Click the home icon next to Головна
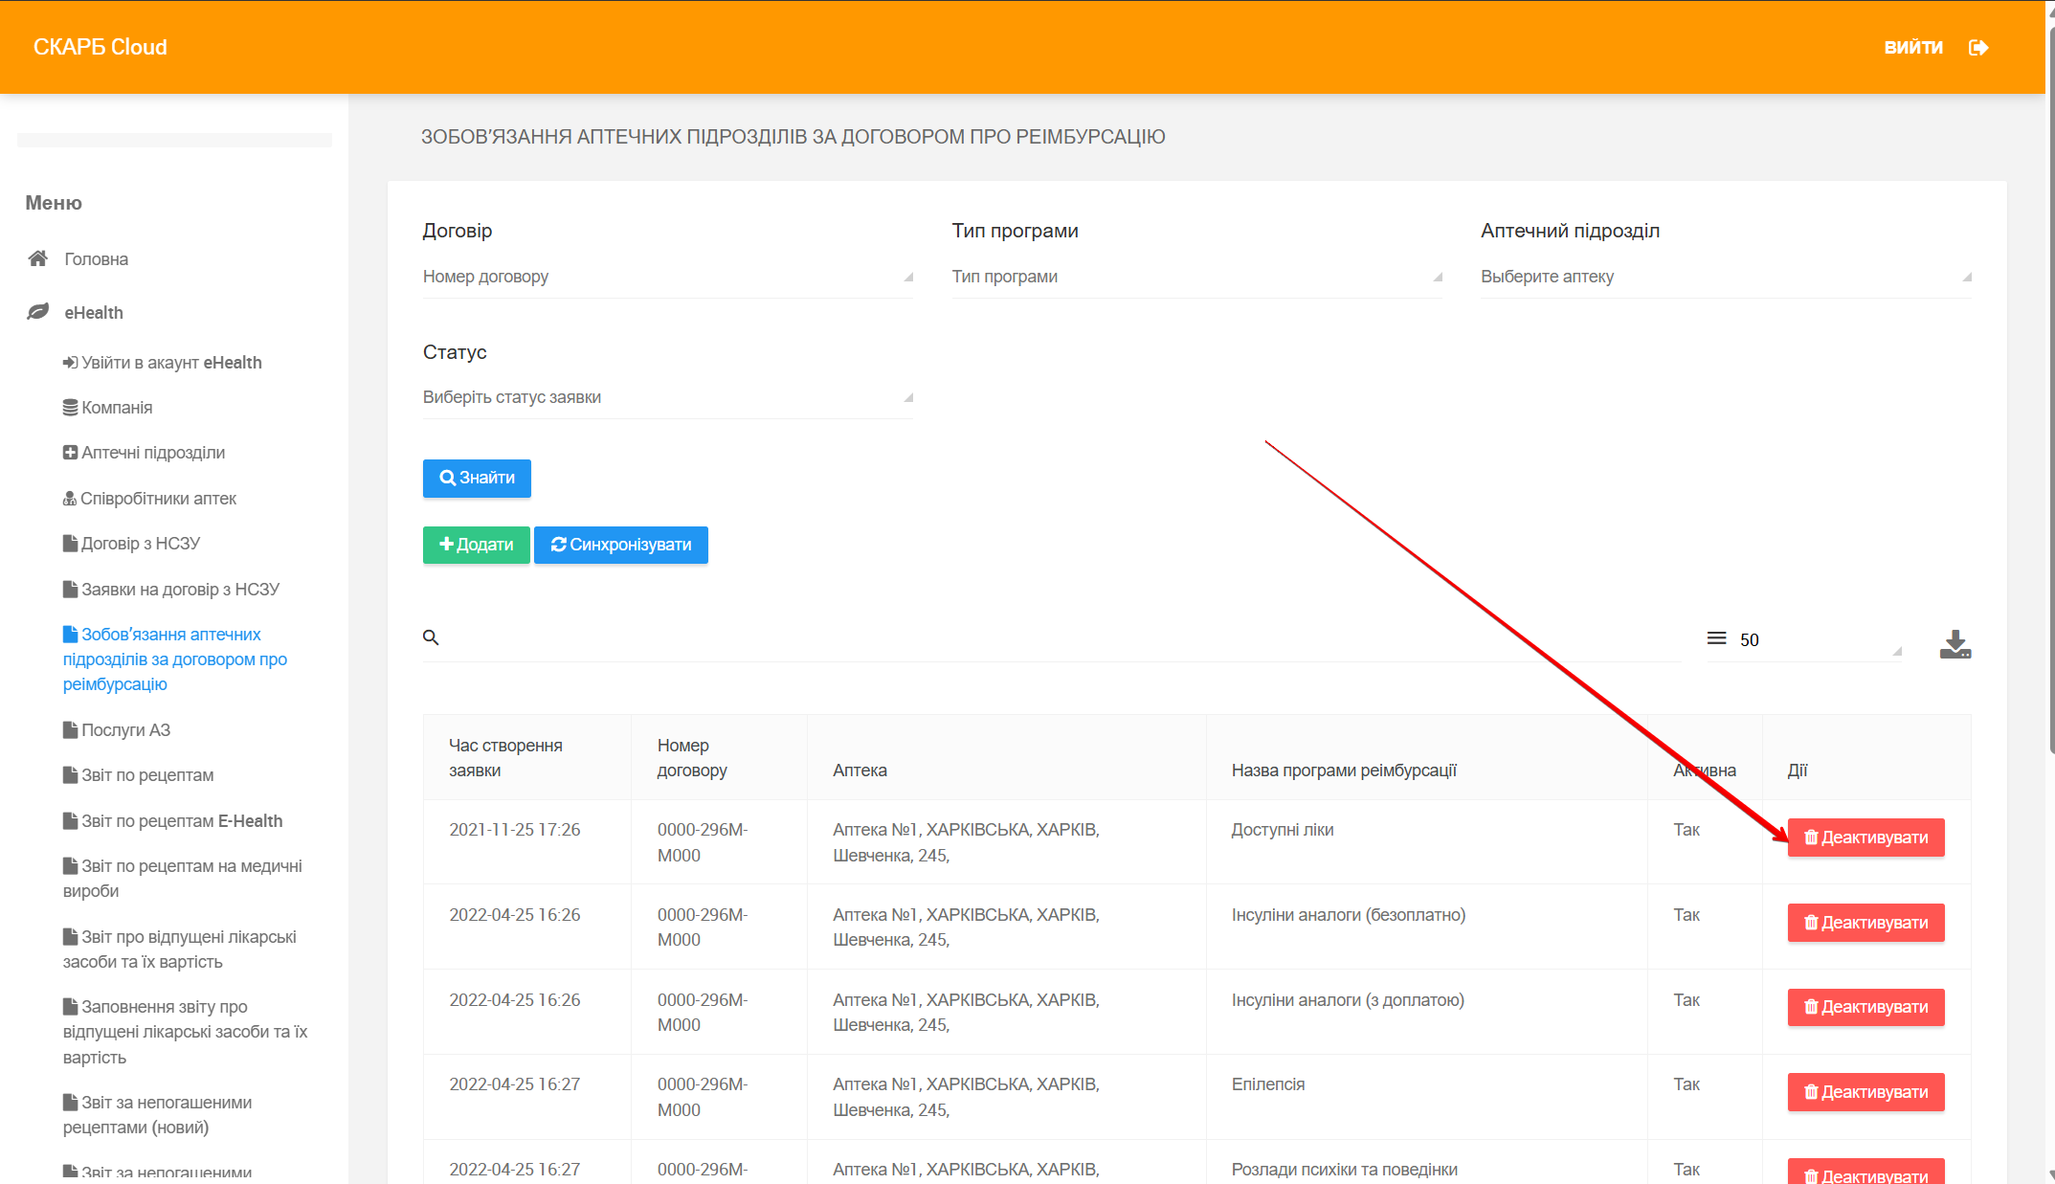The width and height of the screenshot is (2055, 1184). (x=38, y=258)
